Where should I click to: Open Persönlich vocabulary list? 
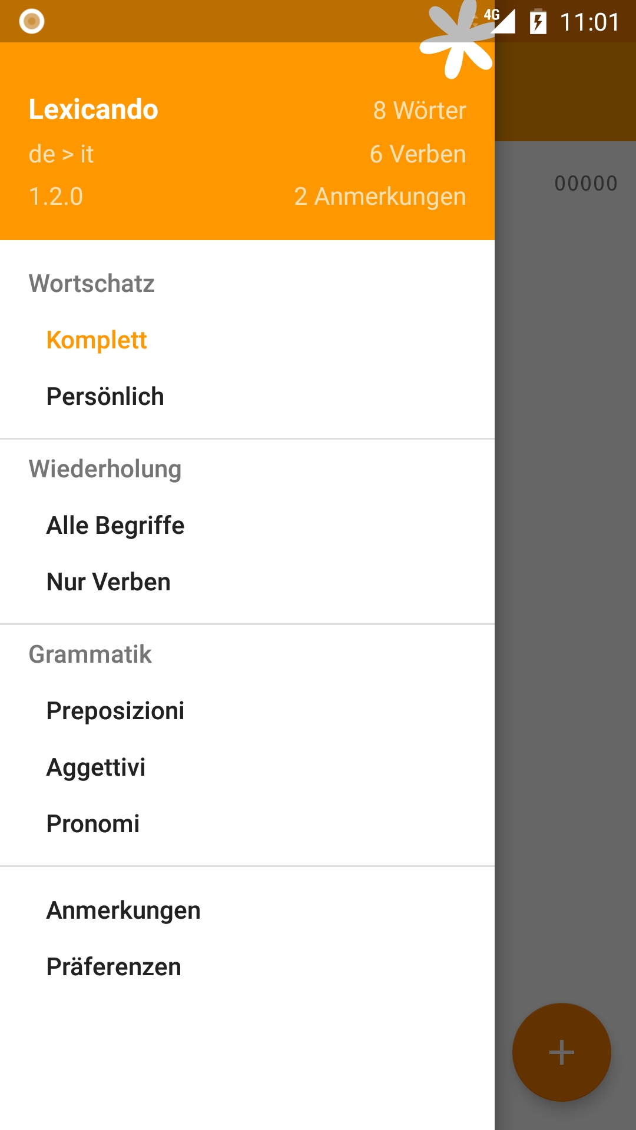pyautogui.click(x=105, y=397)
